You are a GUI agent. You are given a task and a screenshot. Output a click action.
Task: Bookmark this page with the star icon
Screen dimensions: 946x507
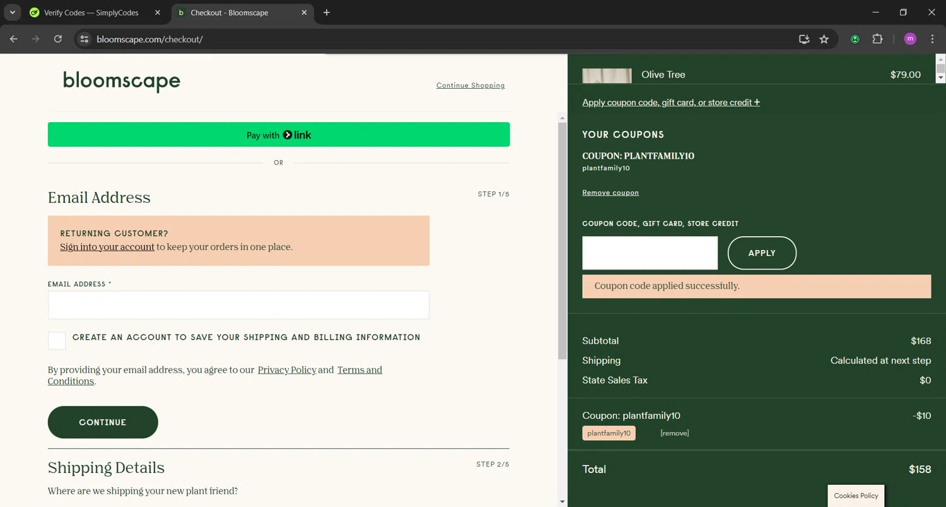[824, 39]
